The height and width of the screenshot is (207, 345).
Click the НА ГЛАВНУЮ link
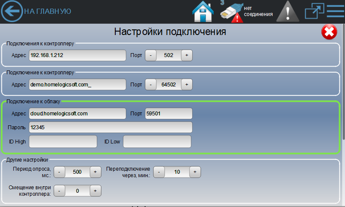click(47, 11)
